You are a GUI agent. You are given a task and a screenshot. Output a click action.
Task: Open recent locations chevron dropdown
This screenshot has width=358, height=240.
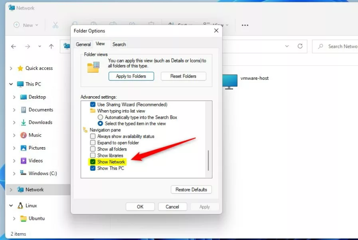point(39,46)
